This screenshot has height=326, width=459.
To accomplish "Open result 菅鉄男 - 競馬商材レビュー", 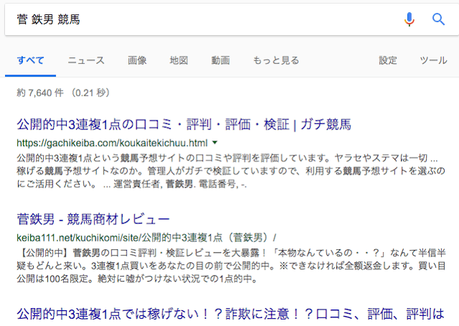I will tap(93, 219).
